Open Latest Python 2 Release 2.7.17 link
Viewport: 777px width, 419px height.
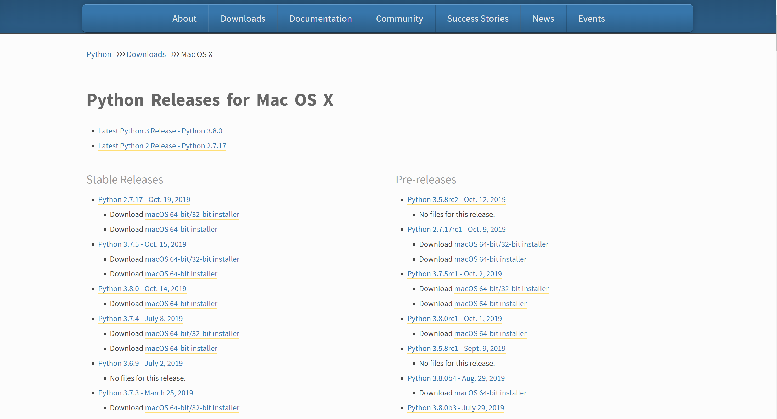(x=162, y=146)
